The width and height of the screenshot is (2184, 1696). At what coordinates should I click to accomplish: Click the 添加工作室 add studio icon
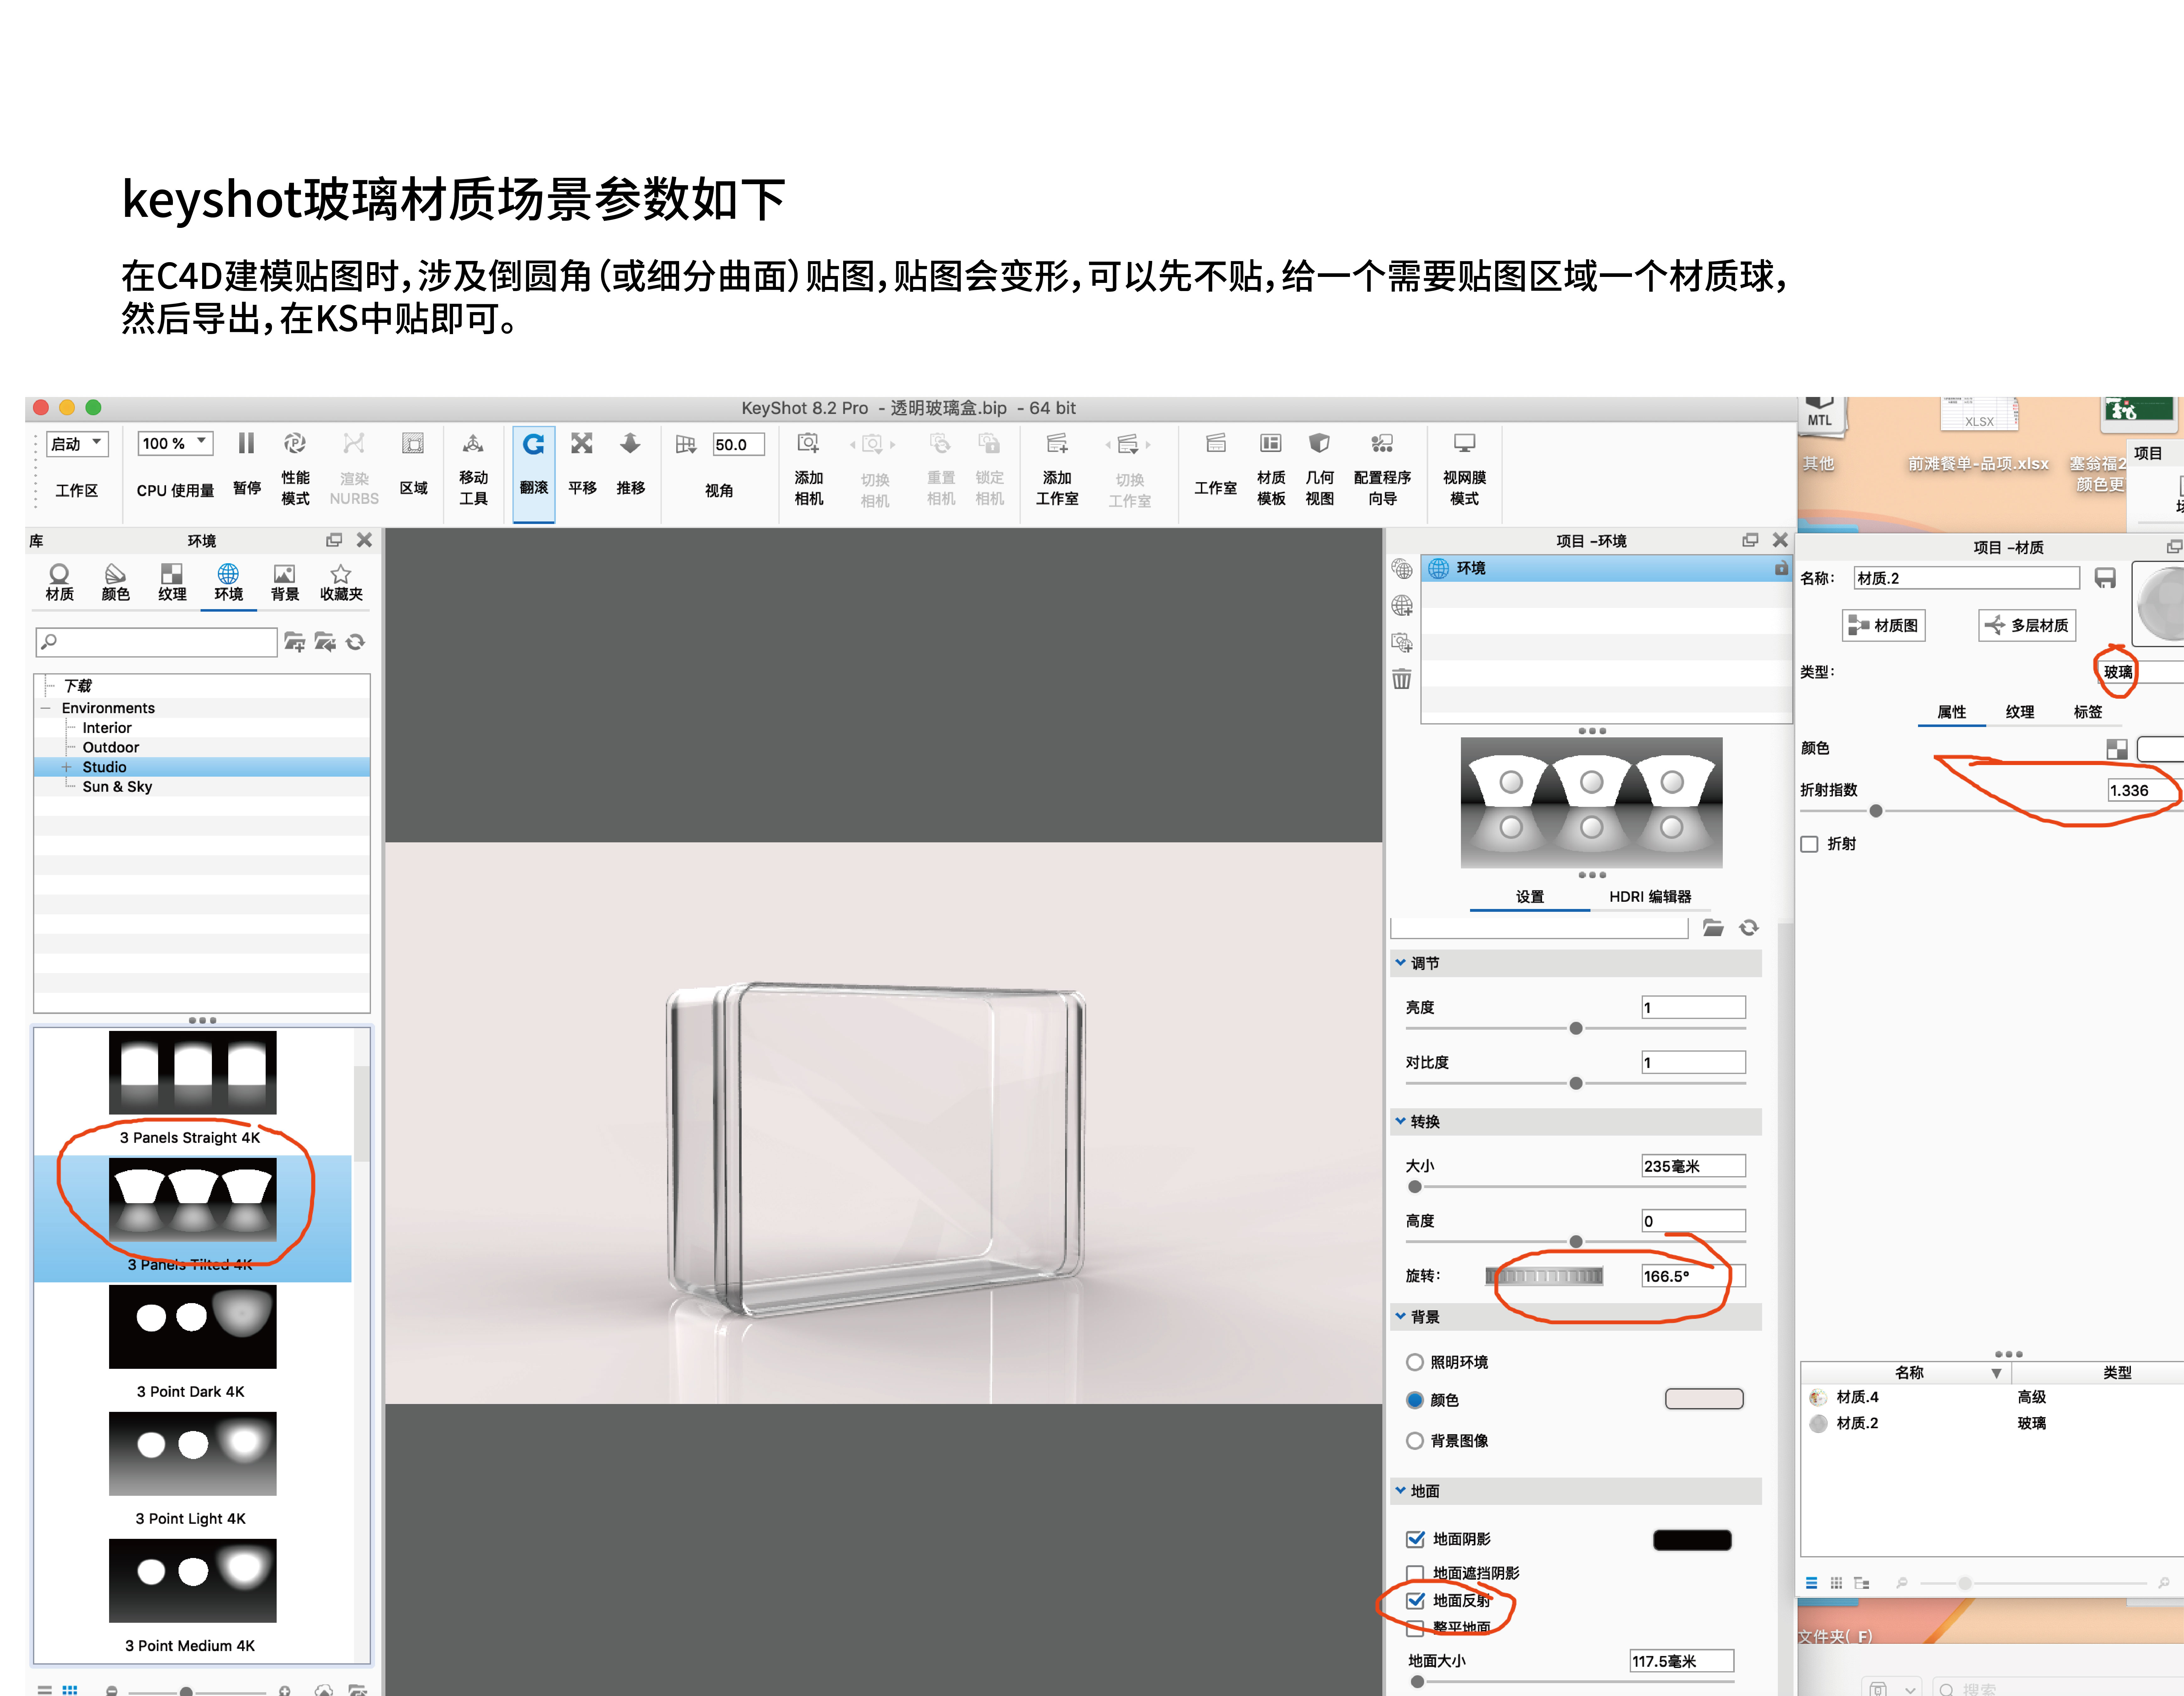tap(1057, 443)
